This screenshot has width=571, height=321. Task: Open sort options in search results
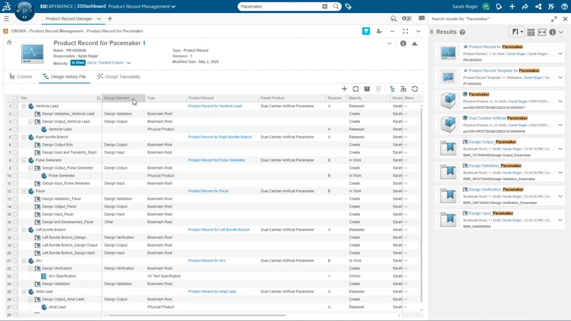point(516,32)
